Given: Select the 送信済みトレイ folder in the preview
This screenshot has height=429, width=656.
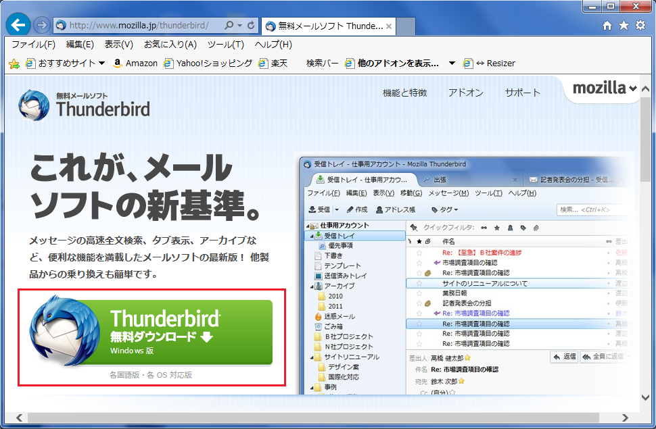Looking at the screenshot, I should (341, 276).
